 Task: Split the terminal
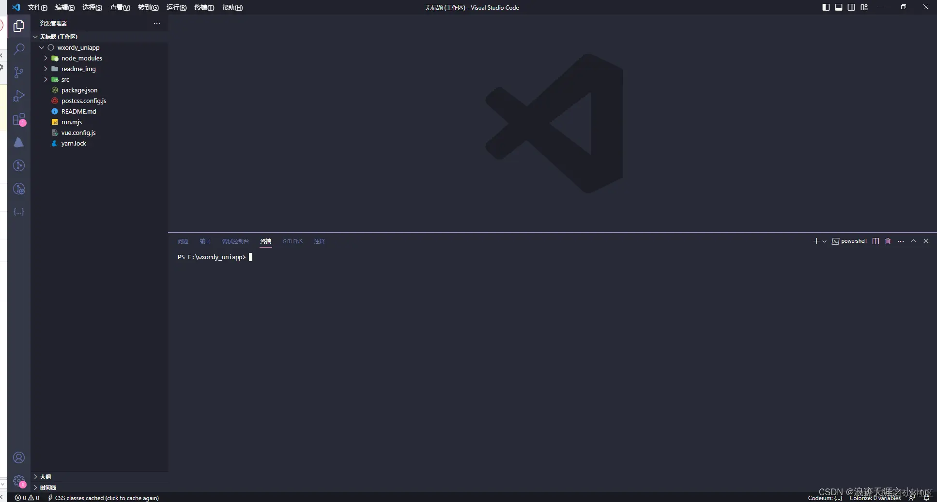[876, 241]
